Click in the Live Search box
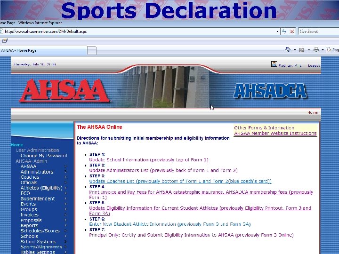339x254 pixels. [x=318, y=32]
